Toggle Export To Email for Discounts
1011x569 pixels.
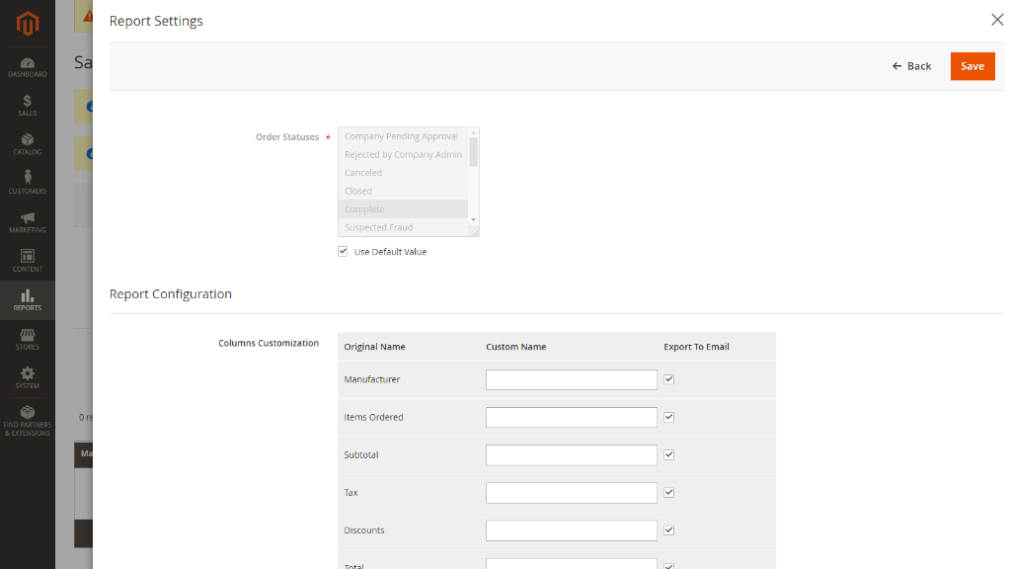[668, 530]
